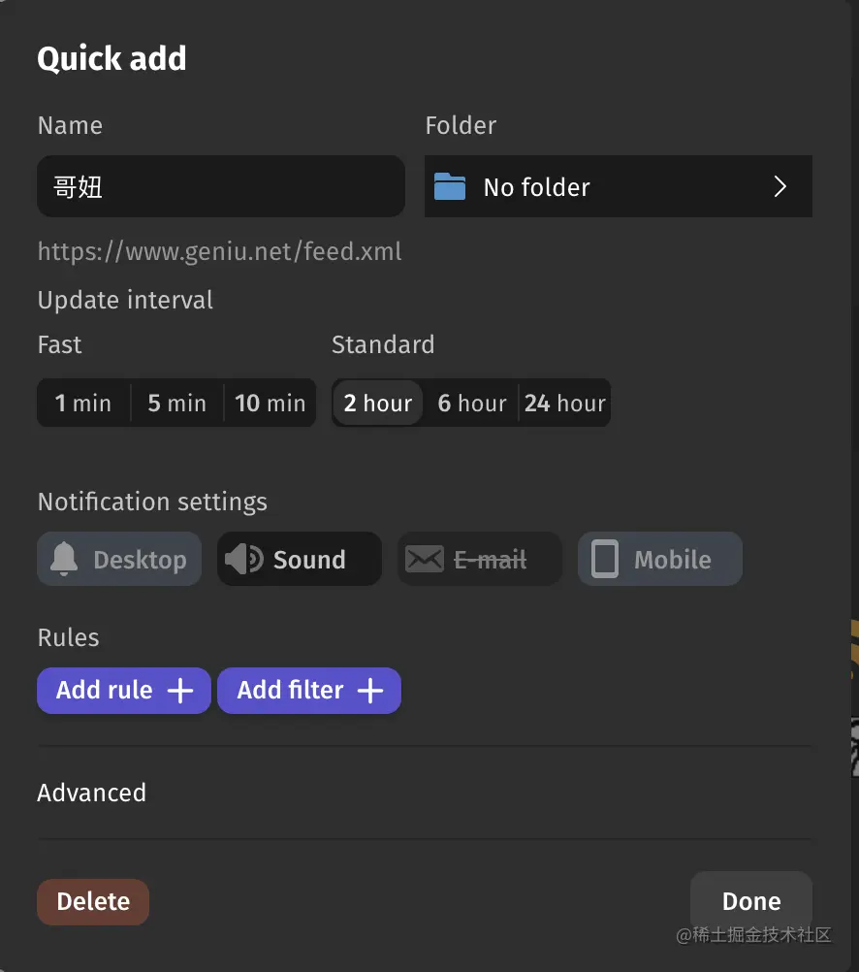Click the Done button
The height and width of the screenshot is (972, 859).
pos(751,901)
